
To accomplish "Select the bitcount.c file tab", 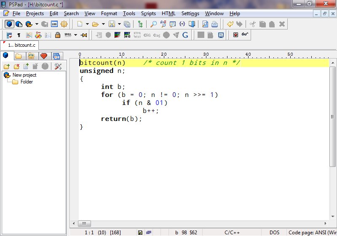I will 19,45.
